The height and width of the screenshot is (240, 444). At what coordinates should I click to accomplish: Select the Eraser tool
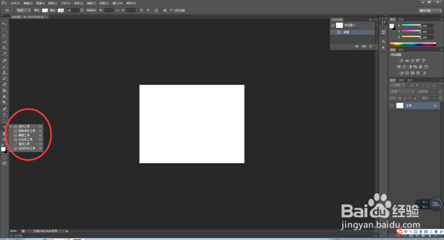(4, 85)
